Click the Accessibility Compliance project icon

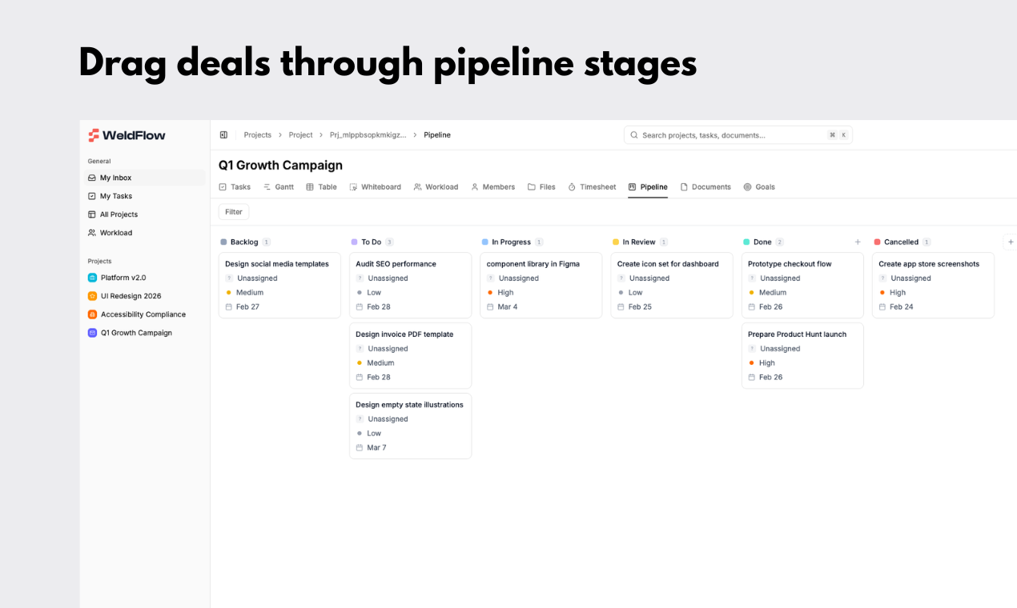92,314
